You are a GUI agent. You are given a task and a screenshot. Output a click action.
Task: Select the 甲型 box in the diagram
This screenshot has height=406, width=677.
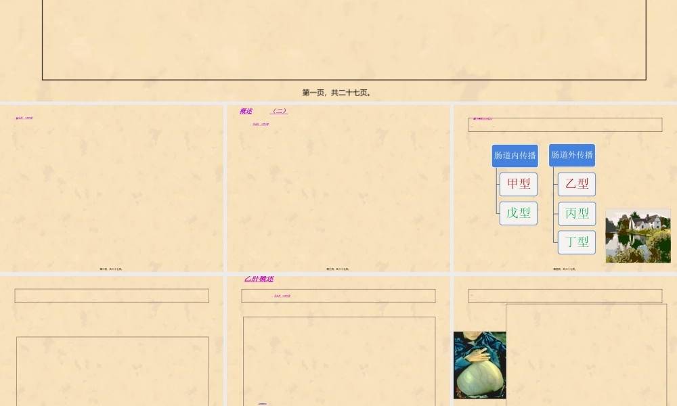tap(518, 183)
